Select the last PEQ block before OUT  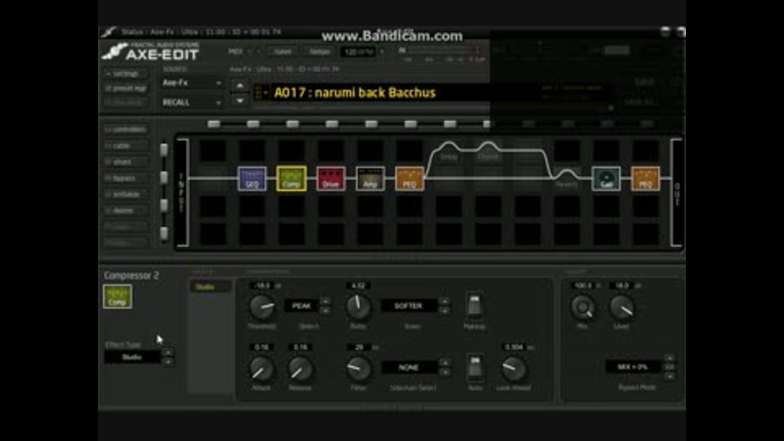pyautogui.click(x=645, y=179)
